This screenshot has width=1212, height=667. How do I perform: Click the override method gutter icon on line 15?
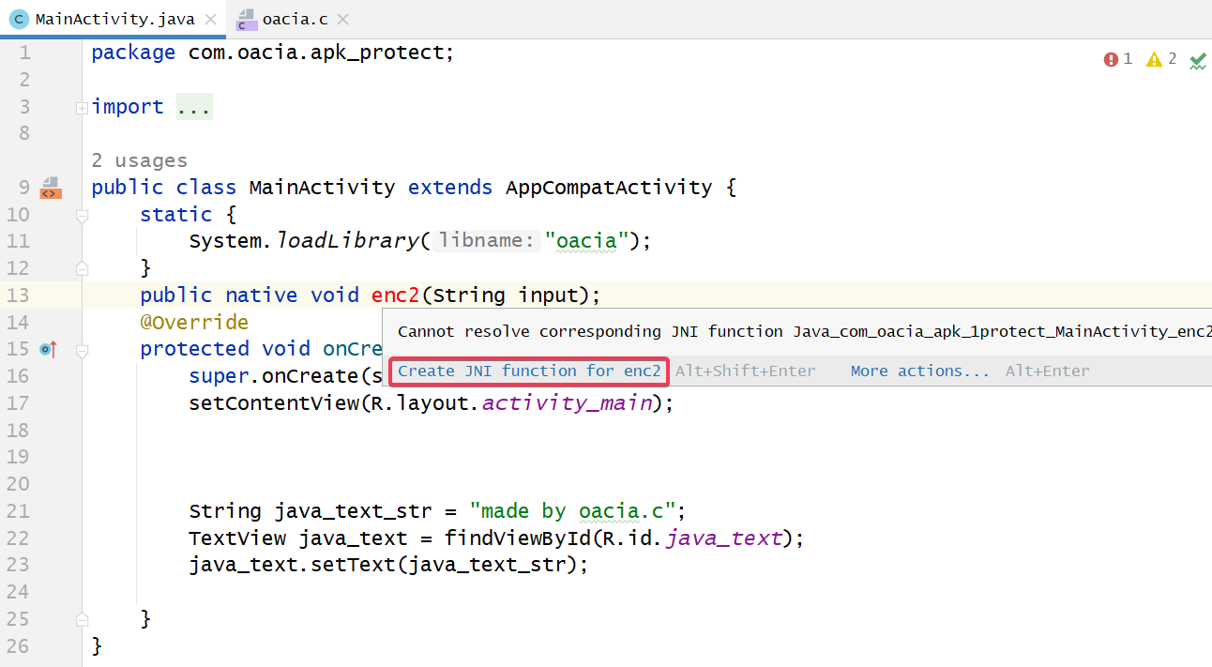(x=49, y=349)
